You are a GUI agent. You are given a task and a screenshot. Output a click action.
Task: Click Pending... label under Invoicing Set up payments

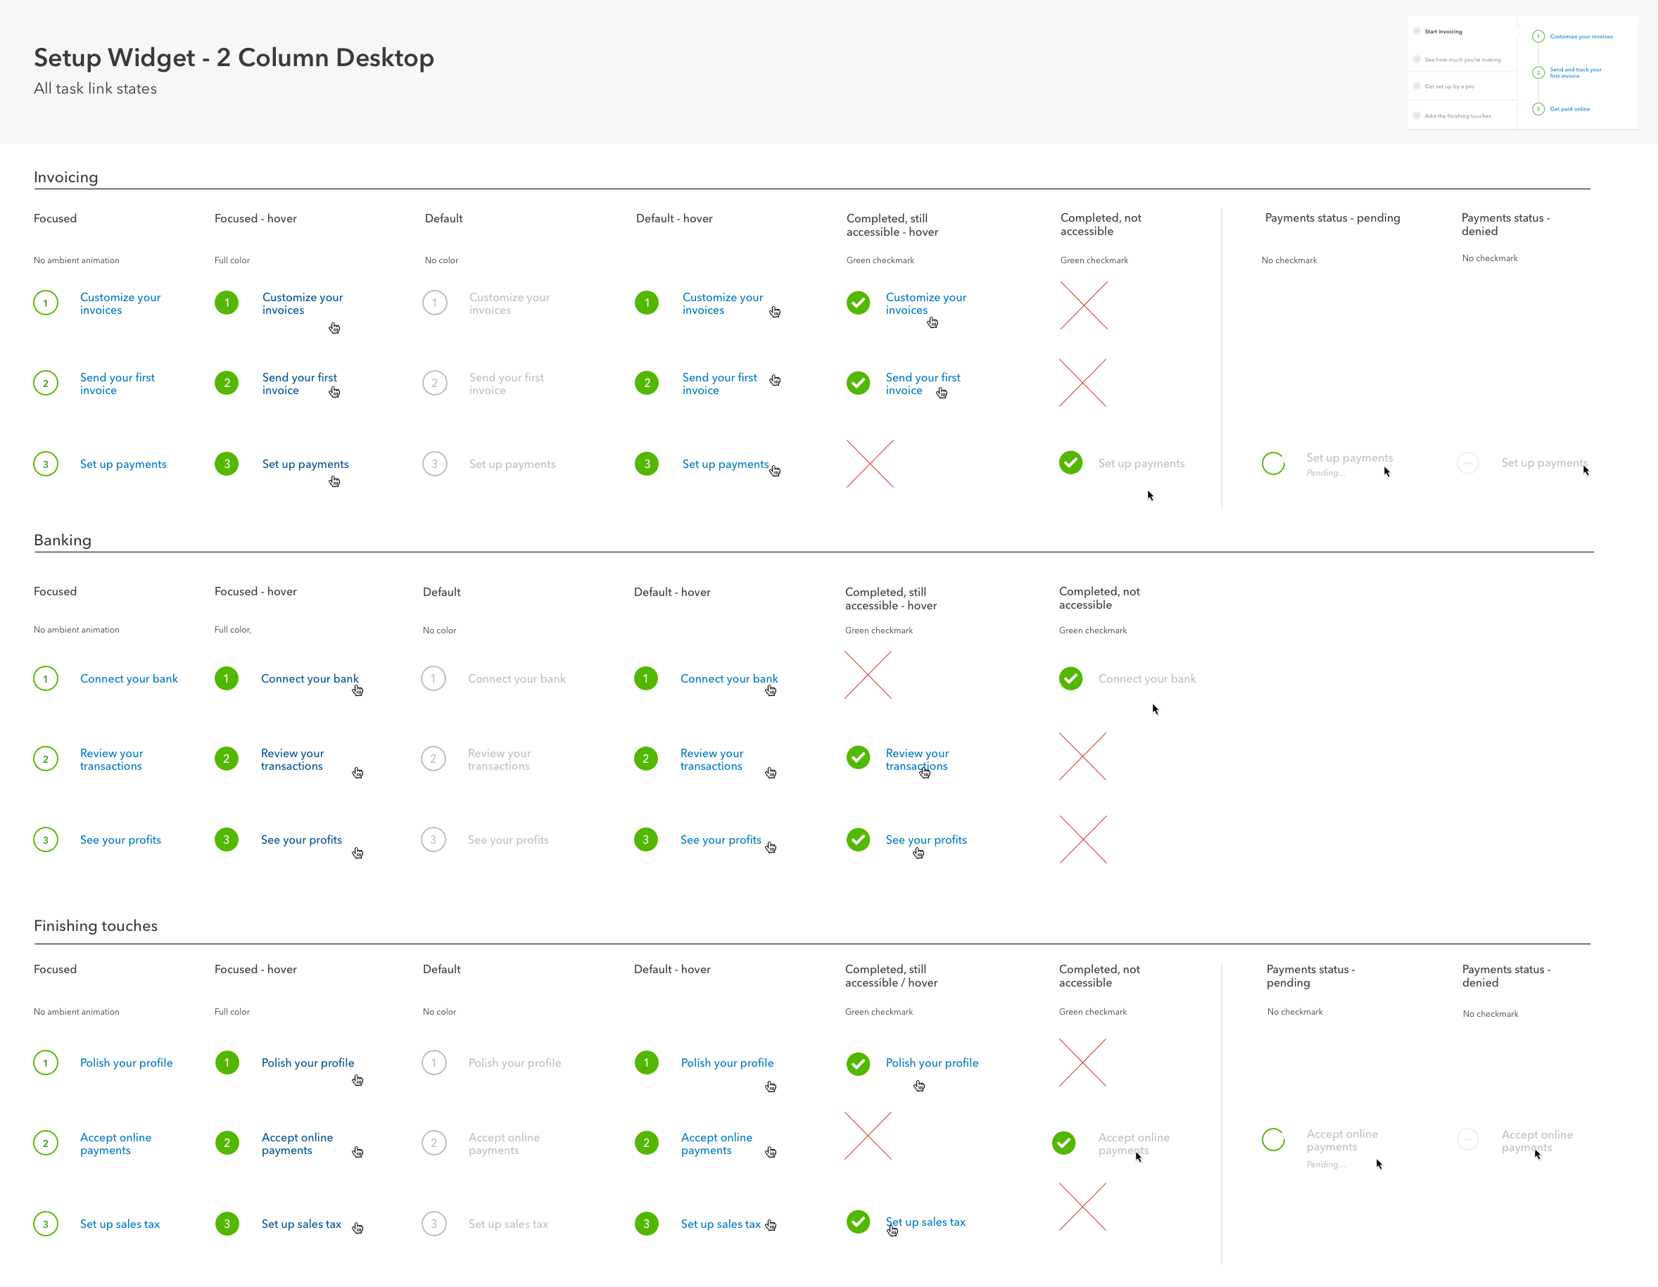(1326, 473)
